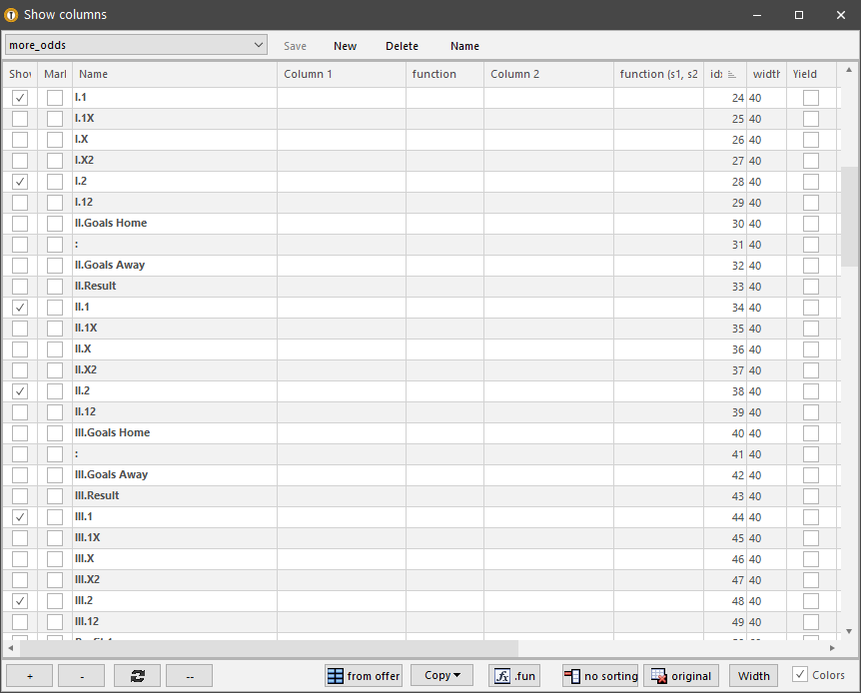Click the Width button
861x693 pixels.
pos(753,676)
